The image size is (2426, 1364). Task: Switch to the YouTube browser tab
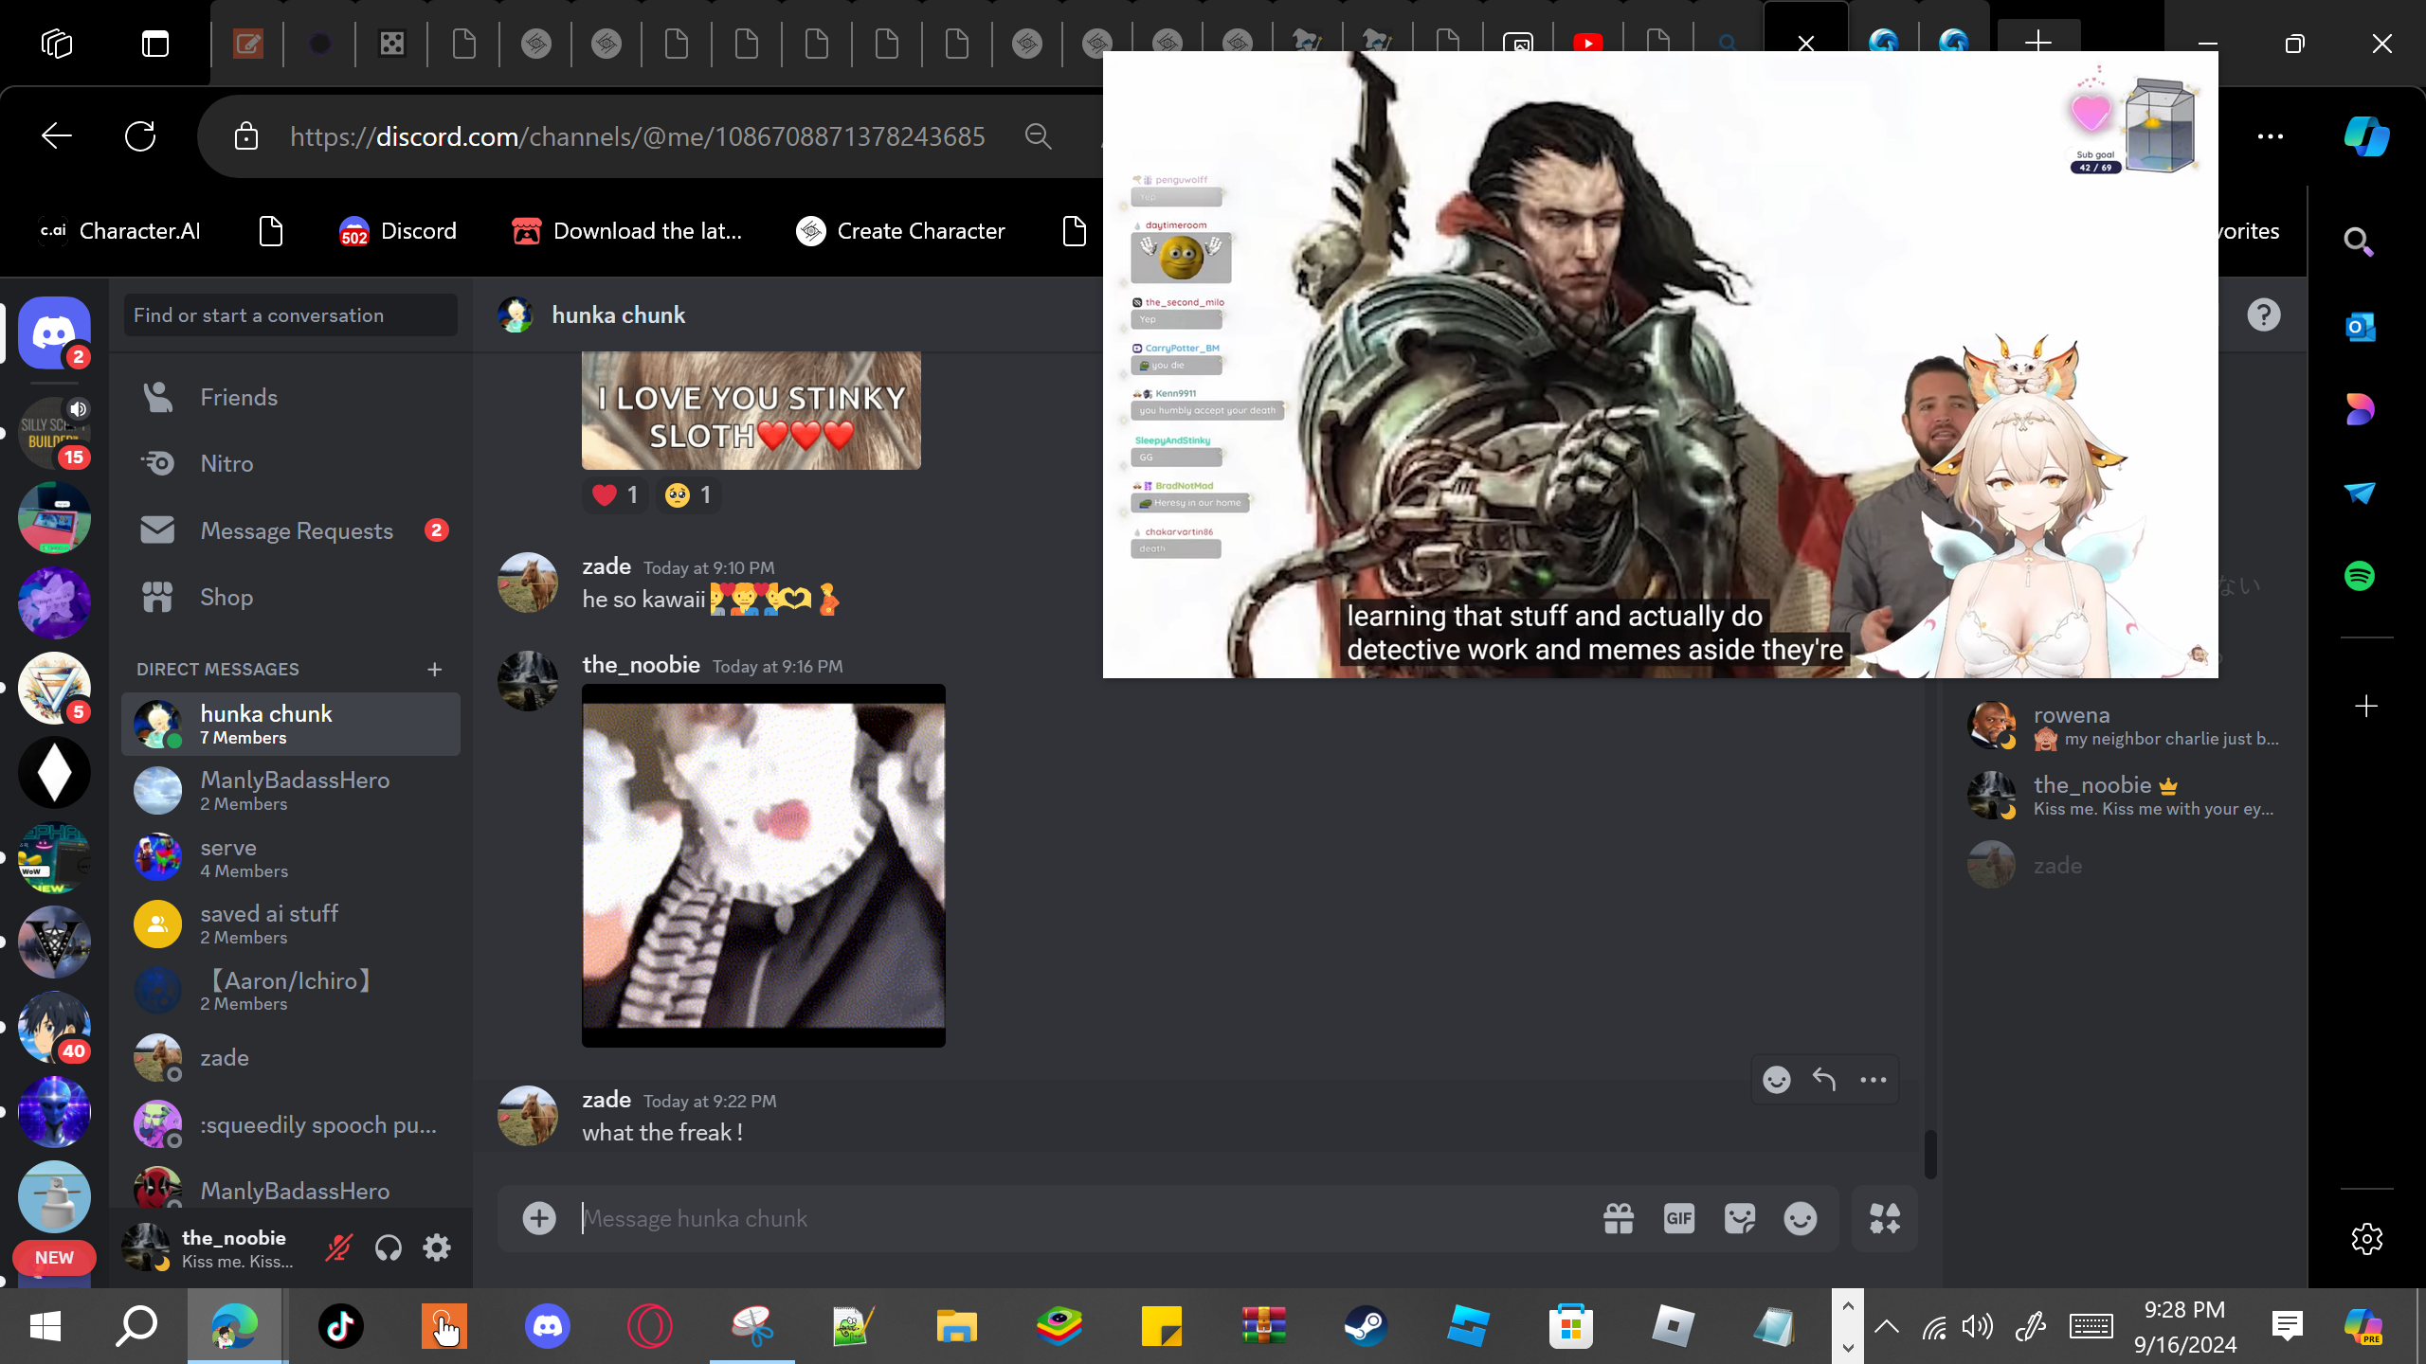[1588, 44]
